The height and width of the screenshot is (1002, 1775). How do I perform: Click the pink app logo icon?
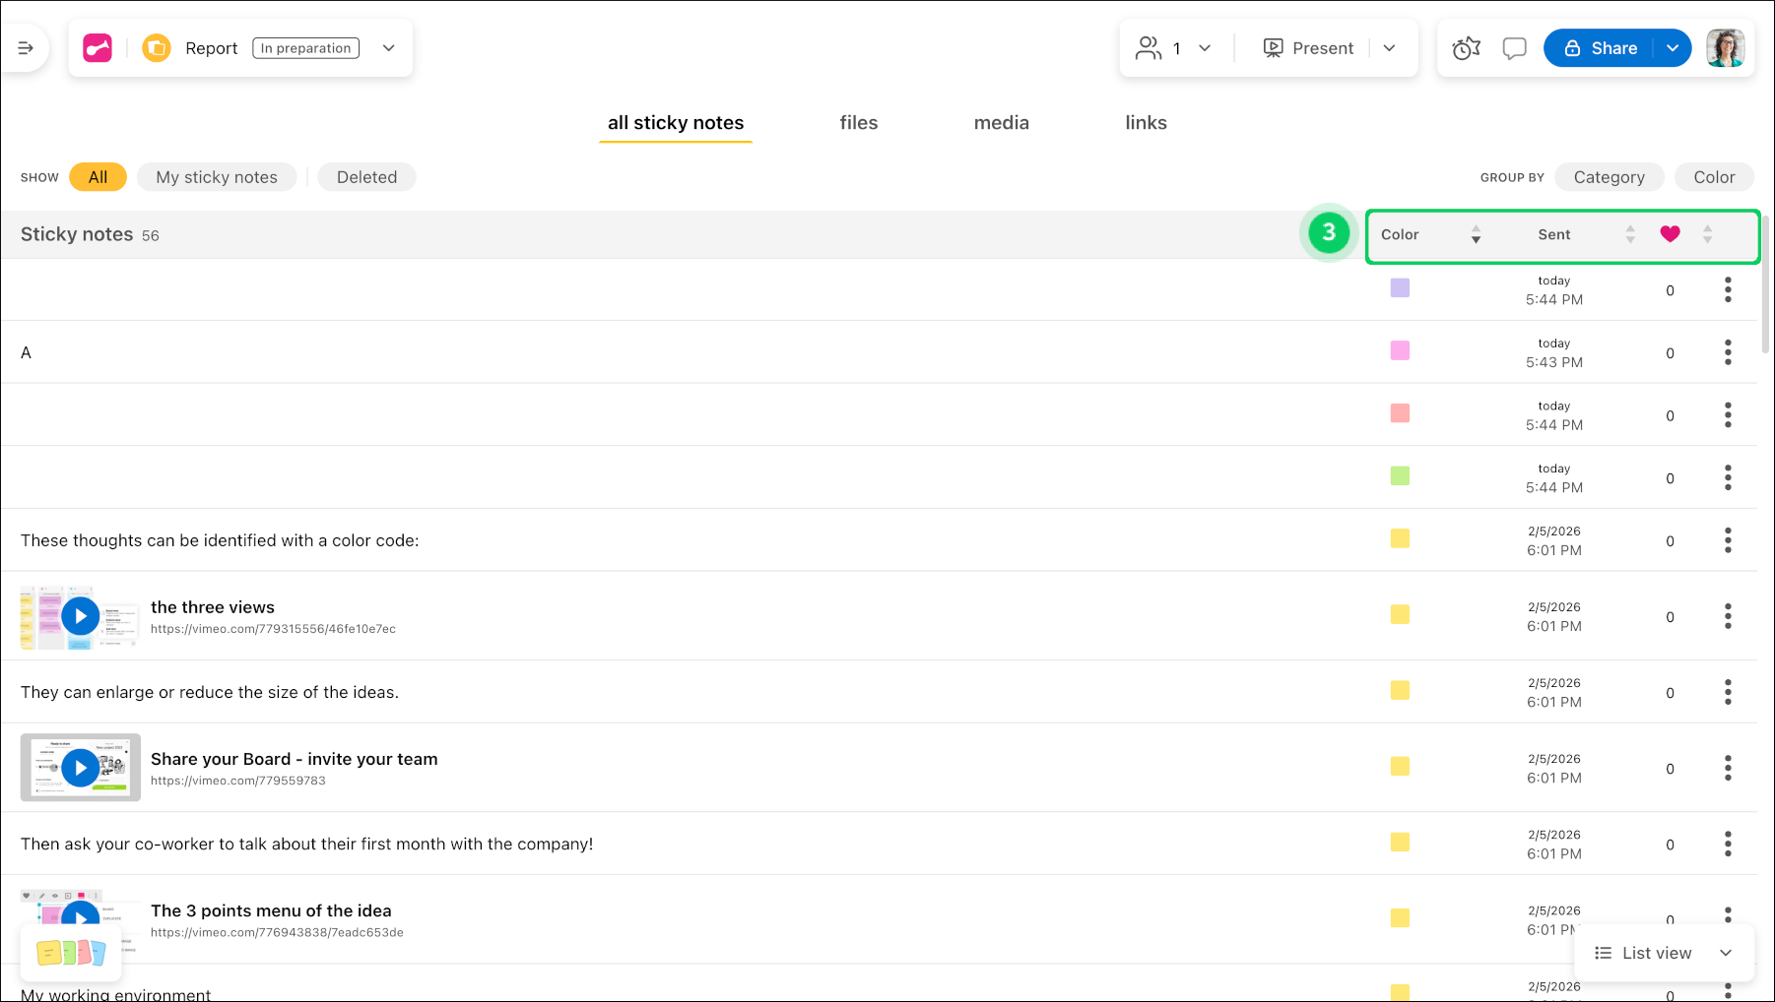pyautogui.click(x=98, y=48)
